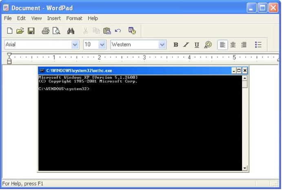Save the document using floppy disk icon

point(31,31)
